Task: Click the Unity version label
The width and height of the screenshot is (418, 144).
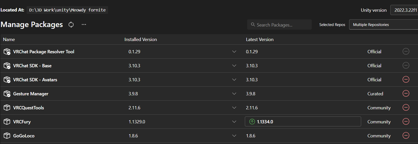Action: click(x=374, y=10)
